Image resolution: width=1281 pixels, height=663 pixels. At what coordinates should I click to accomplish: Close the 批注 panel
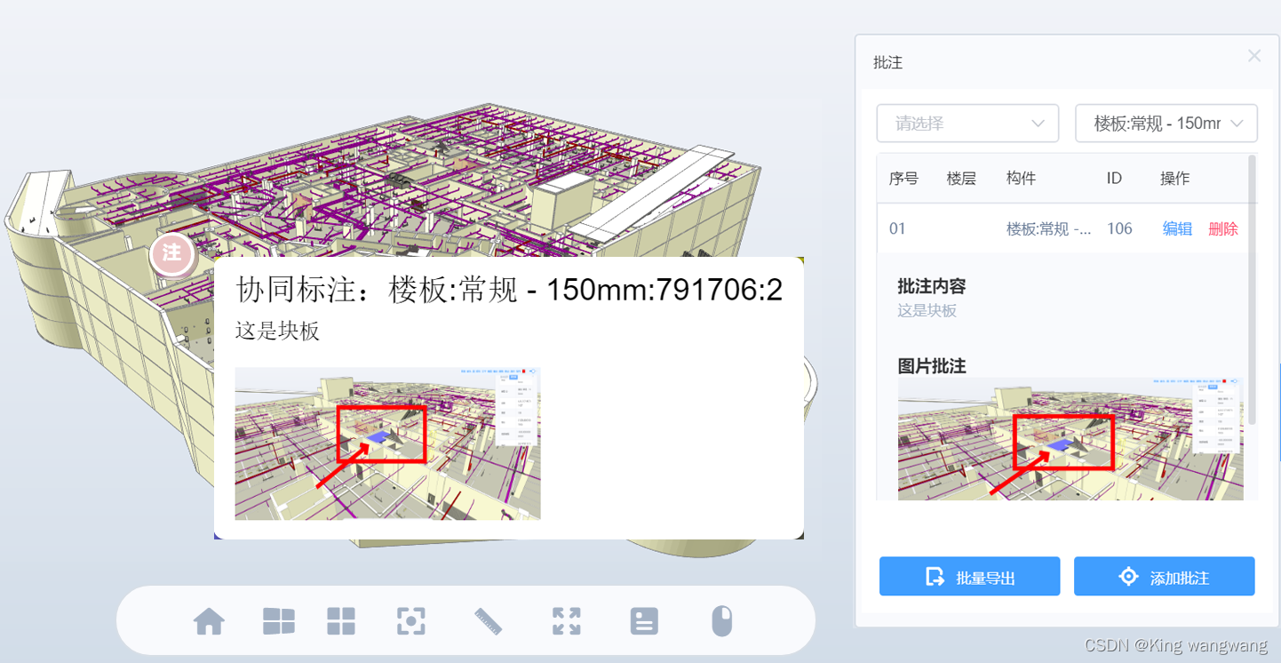(x=1253, y=55)
